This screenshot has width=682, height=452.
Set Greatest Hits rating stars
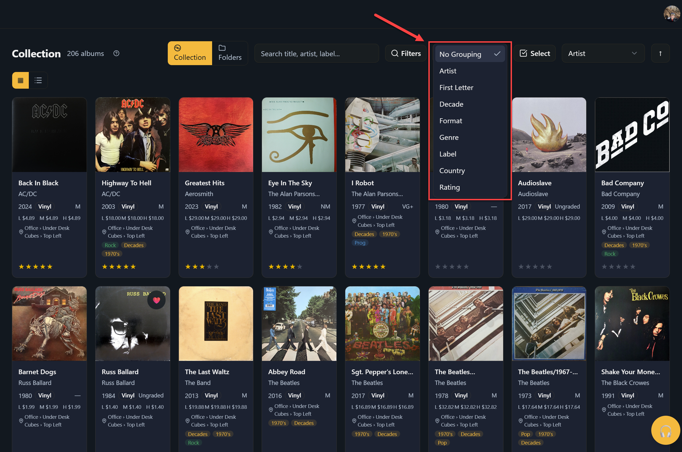point(202,267)
